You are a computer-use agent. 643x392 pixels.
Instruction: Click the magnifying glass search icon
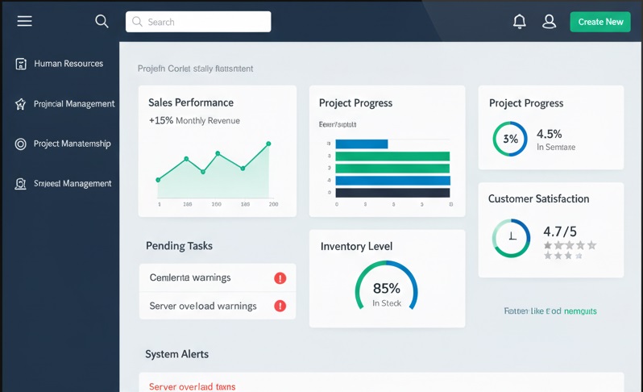point(102,22)
